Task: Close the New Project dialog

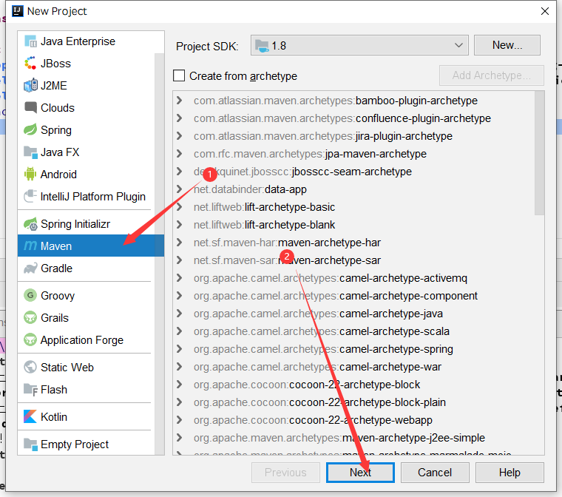Action: (x=545, y=11)
